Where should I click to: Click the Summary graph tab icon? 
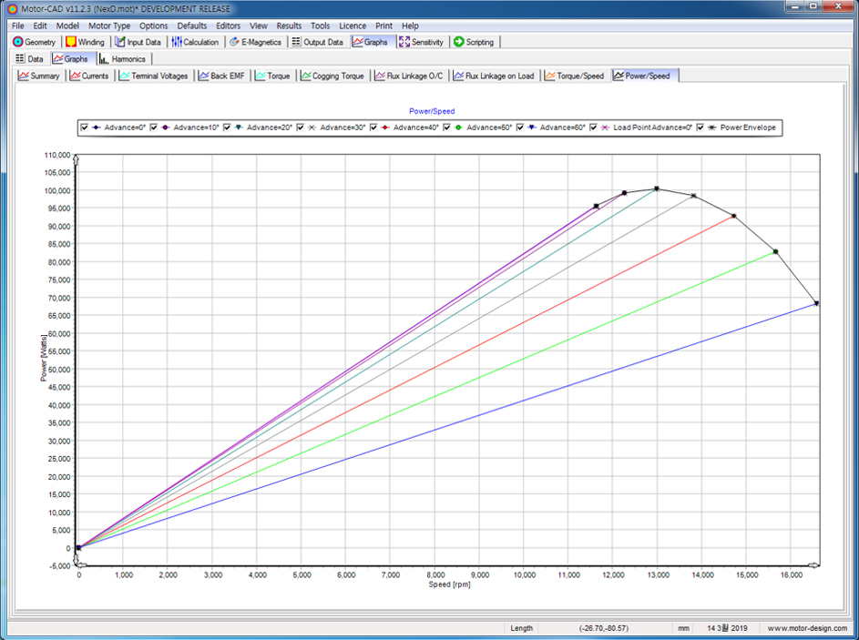click(x=24, y=76)
